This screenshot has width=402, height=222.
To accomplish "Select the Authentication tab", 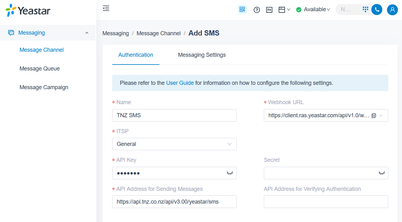I will point(135,55).
